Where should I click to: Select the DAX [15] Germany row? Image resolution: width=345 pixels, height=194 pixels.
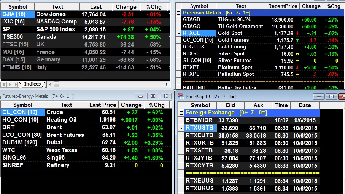click(85, 59)
